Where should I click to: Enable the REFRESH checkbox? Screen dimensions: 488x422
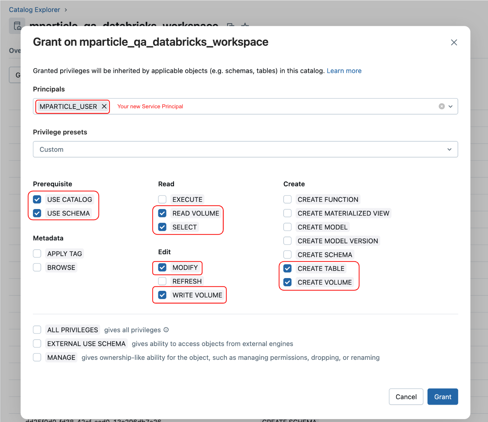pyautogui.click(x=162, y=281)
